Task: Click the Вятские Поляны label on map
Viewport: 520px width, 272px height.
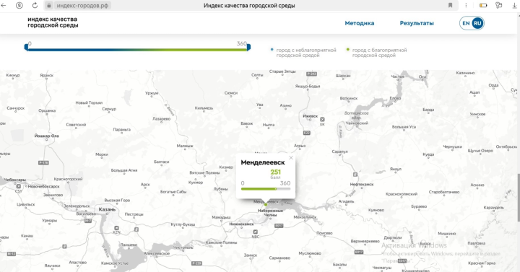Action: [204, 172]
